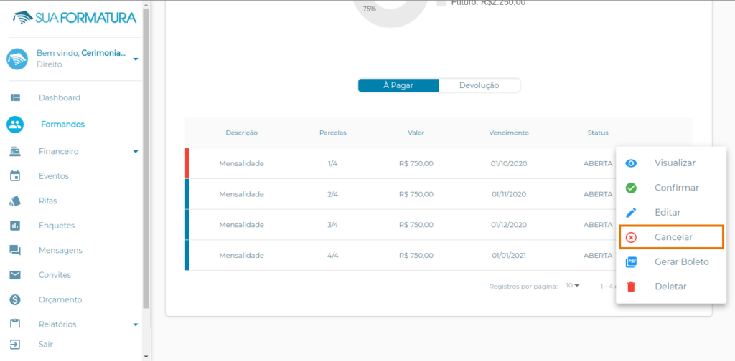Click the Sua Formatura logo
The image size is (735, 361).
pos(75,17)
